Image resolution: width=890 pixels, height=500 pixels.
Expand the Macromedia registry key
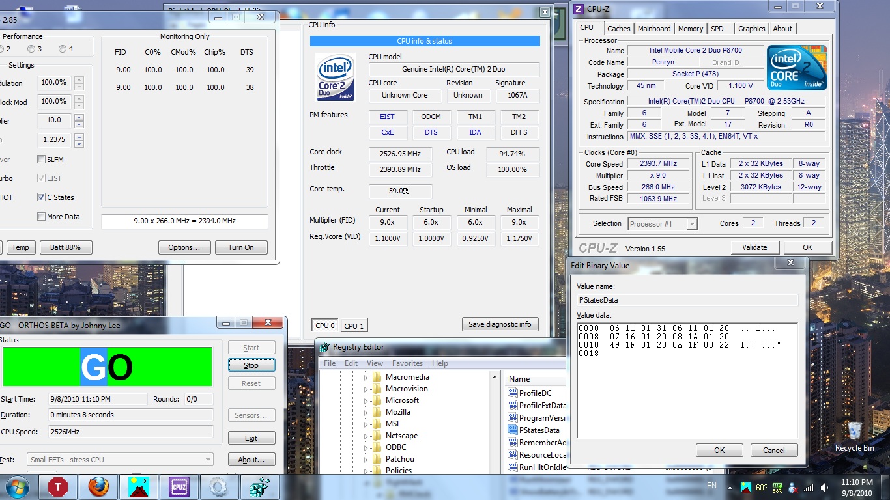click(x=366, y=378)
